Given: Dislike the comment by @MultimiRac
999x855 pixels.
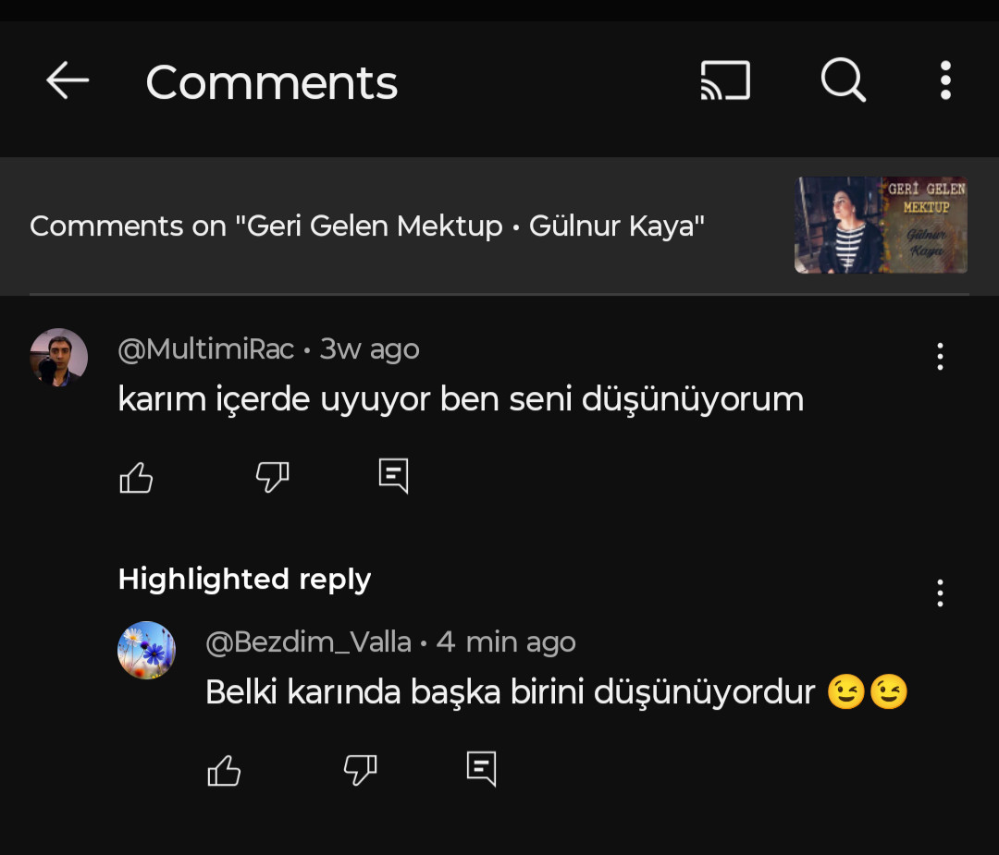Looking at the screenshot, I should pyautogui.click(x=272, y=477).
